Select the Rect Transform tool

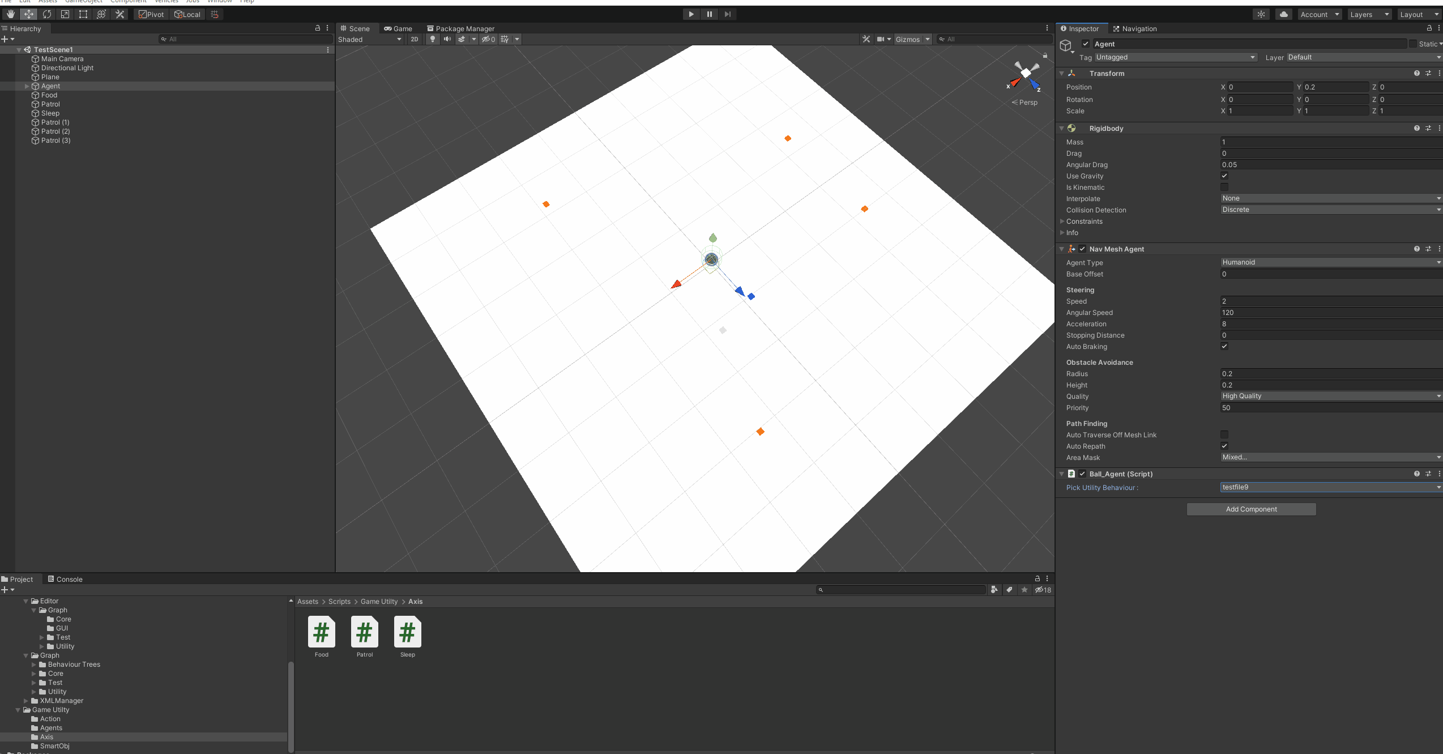click(83, 14)
